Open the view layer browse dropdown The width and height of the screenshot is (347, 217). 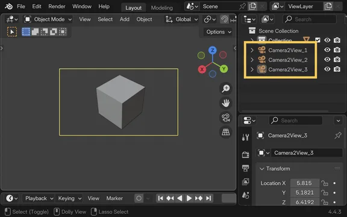coord(277,7)
